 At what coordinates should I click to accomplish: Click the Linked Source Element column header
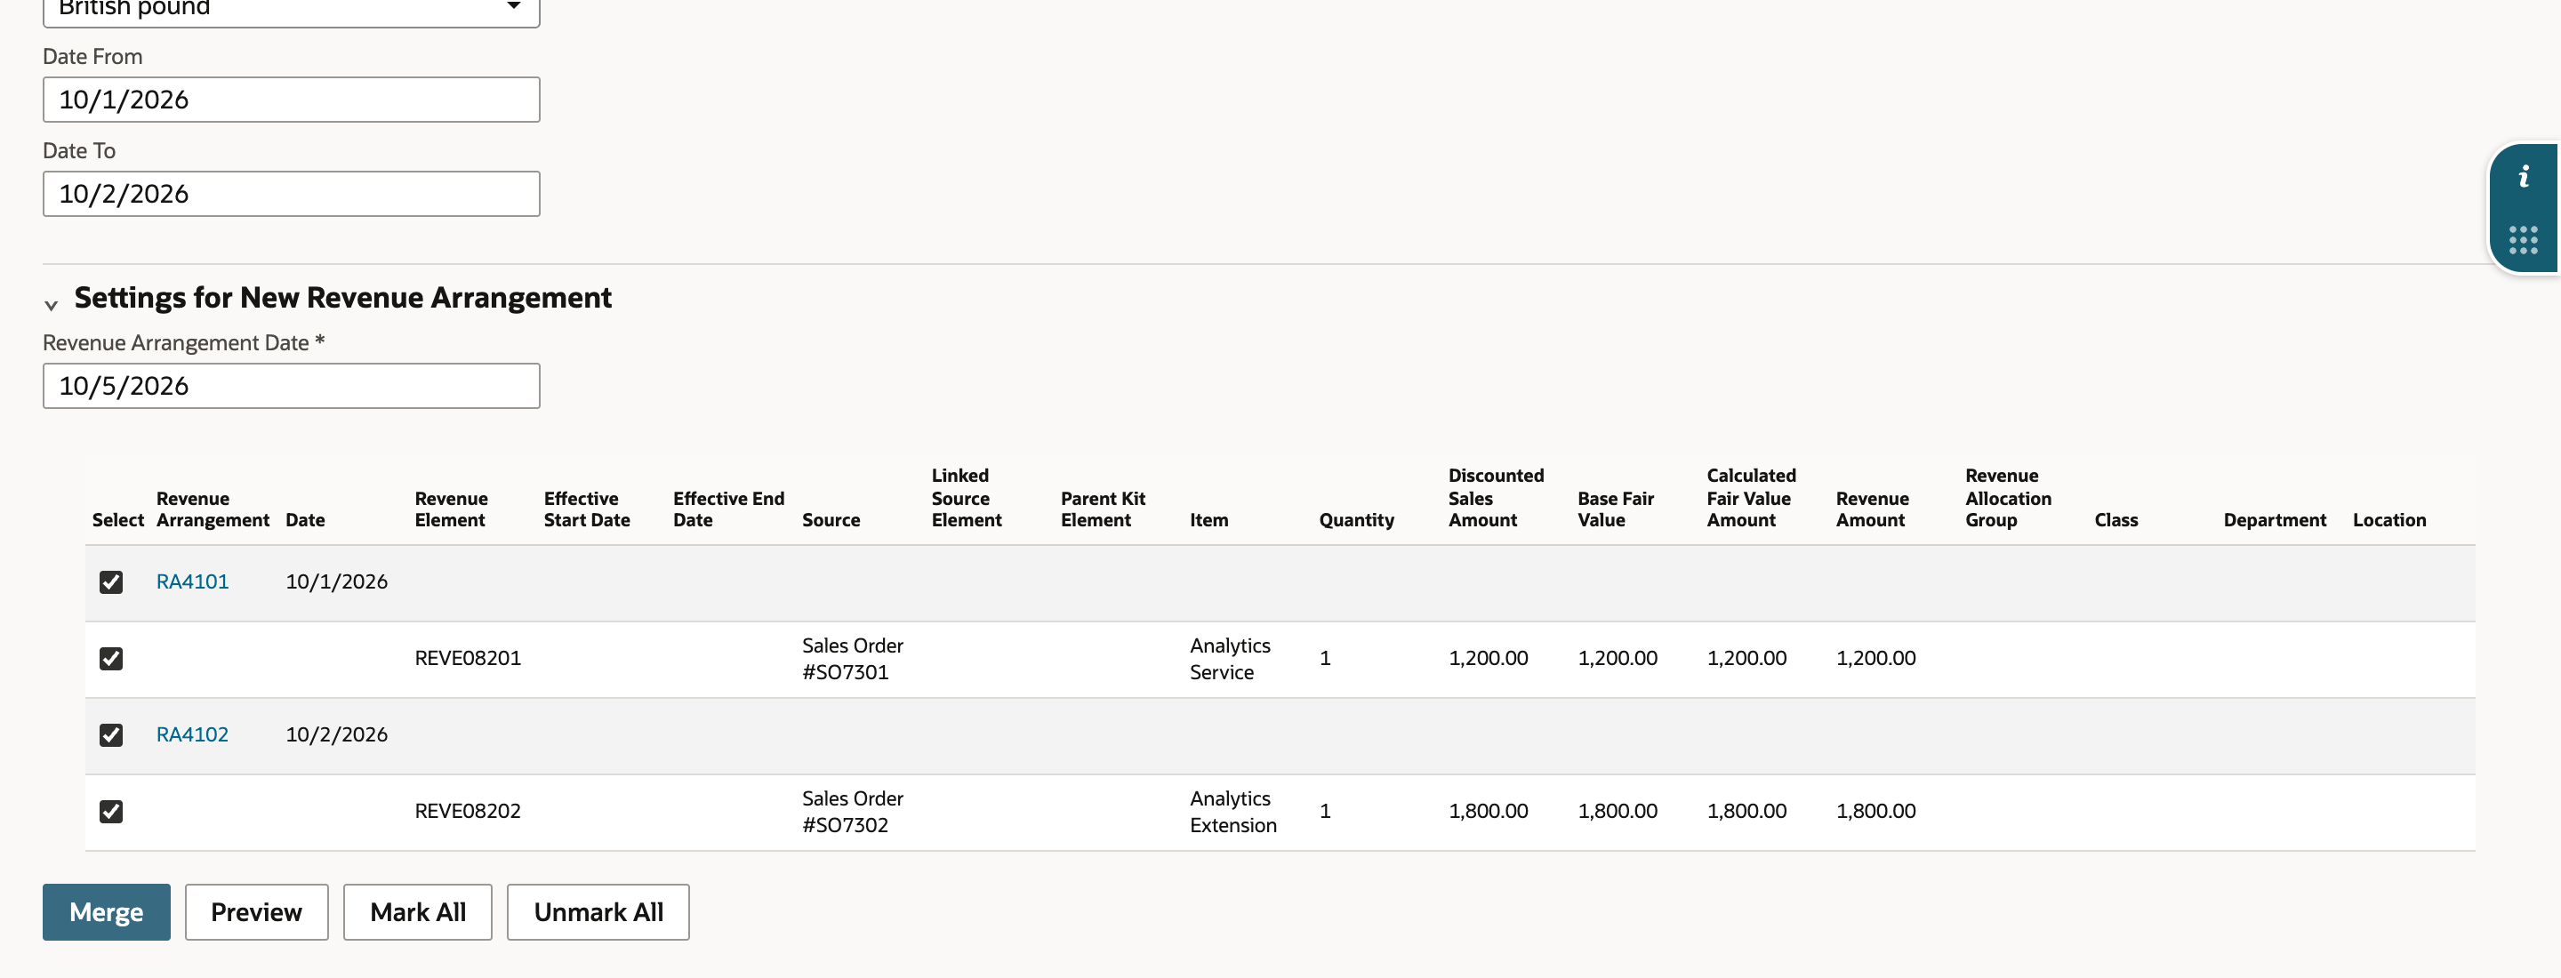967,497
